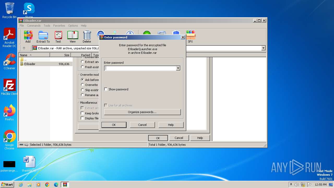The width and height of the screenshot is (334, 188).
Task: Select the parent folder '..' row
Action: point(46,60)
